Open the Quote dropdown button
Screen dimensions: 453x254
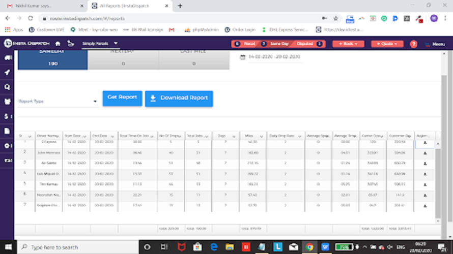pyautogui.click(x=387, y=44)
